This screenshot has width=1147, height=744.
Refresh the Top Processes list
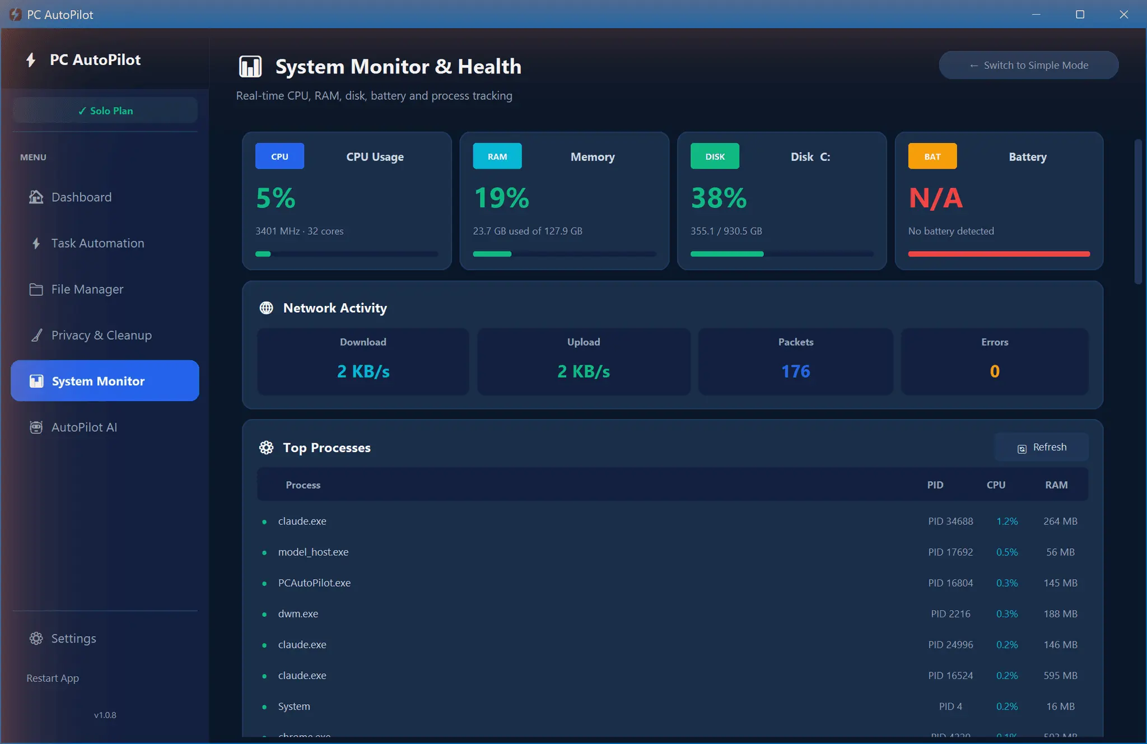(1042, 447)
